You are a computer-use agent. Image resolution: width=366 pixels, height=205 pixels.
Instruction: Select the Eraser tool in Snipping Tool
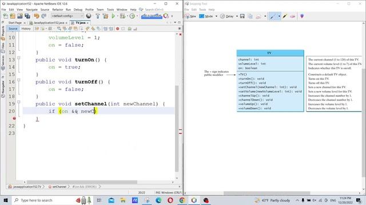292,16
